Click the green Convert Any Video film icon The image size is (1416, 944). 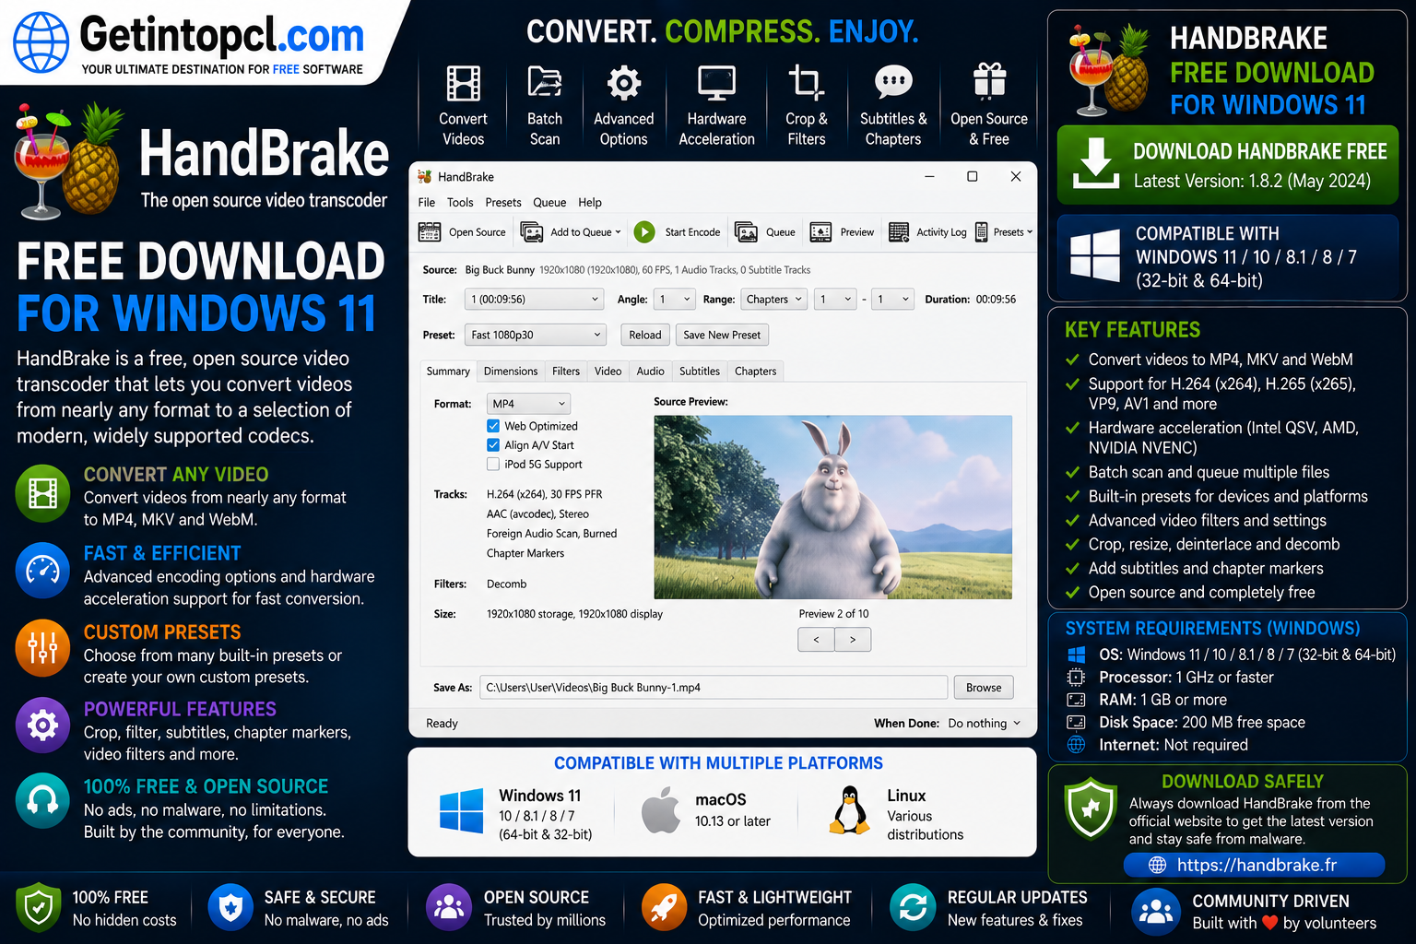coord(42,494)
